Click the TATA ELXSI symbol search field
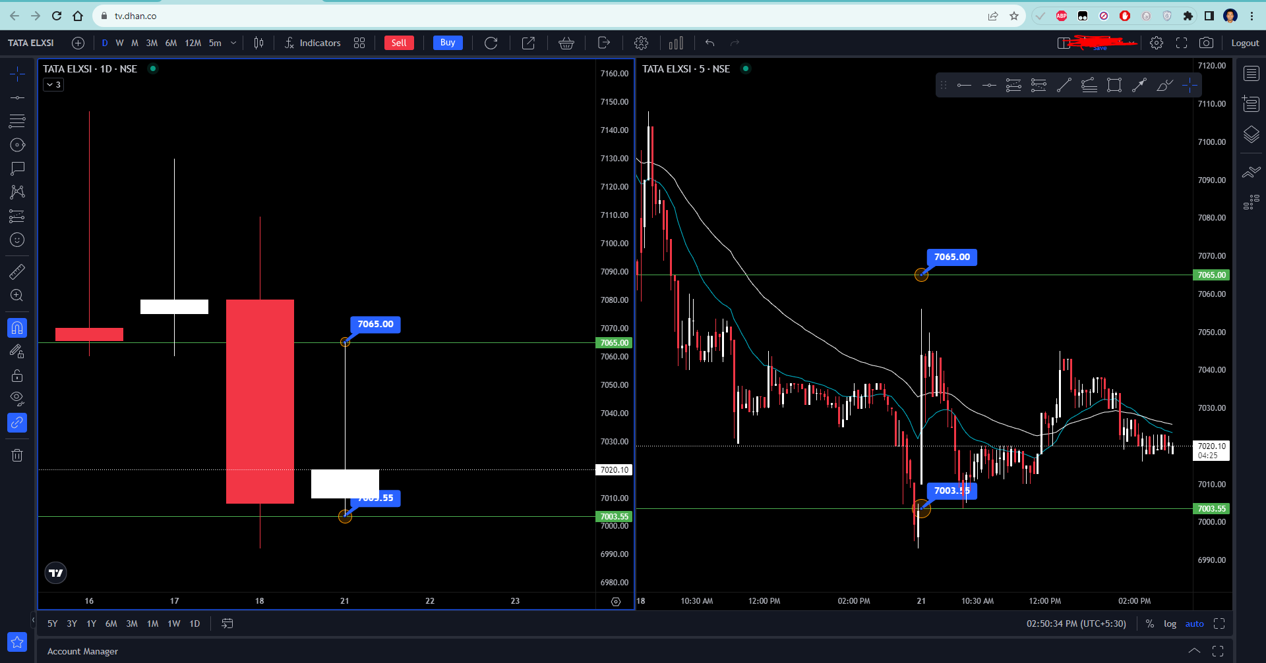Image resolution: width=1266 pixels, height=663 pixels. pos(31,43)
